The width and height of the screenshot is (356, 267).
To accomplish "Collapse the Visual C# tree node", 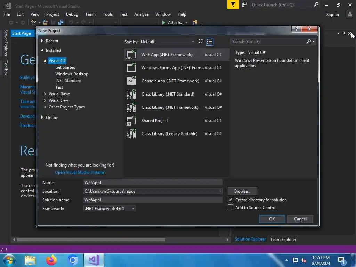I will point(45,60).
